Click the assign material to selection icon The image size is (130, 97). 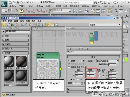click(12, 25)
